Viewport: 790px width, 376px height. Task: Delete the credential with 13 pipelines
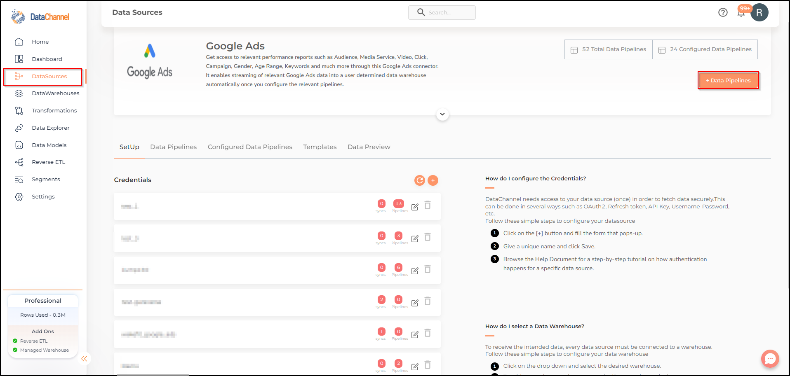pyautogui.click(x=428, y=205)
